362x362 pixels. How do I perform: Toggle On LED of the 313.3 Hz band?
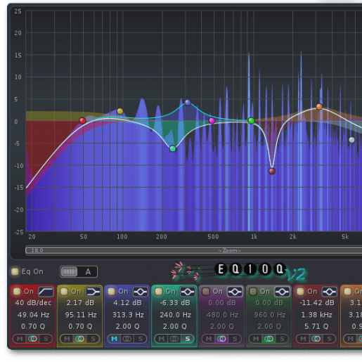(x=111, y=292)
